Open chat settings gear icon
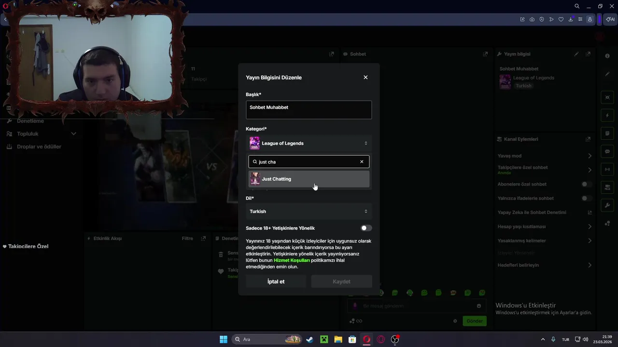This screenshot has width=618, height=347. 455,321
